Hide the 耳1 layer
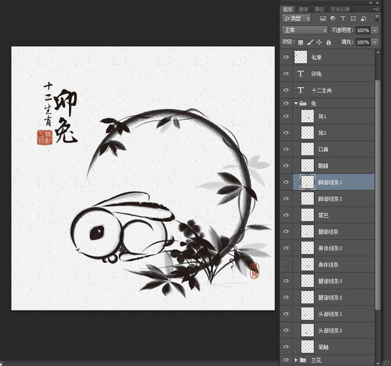Screen dimensions: 391x366 pos(286,116)
